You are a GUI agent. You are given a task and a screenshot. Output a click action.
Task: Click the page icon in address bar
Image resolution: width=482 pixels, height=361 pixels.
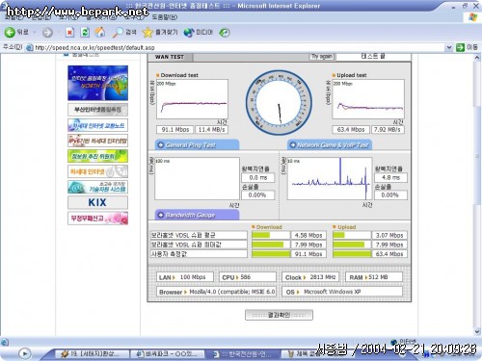29,47
